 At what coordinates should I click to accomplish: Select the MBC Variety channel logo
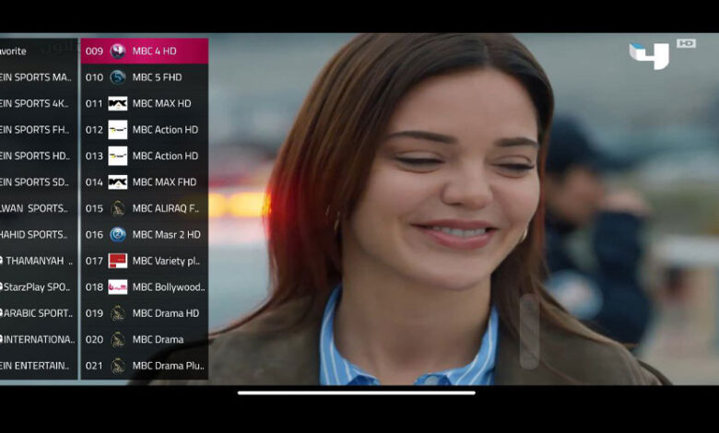point(118,261)
